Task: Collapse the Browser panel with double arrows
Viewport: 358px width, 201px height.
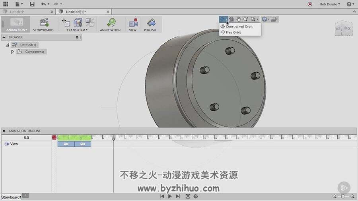Action: (4, 37)
